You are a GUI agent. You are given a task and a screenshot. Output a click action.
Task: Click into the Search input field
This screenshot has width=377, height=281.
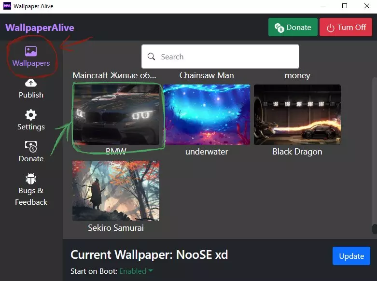220,56
